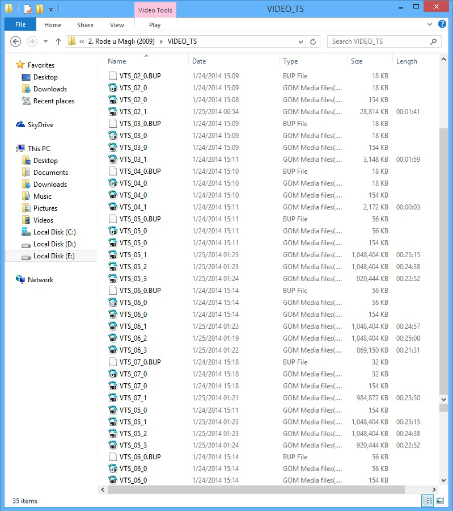
Task: Open Network in the sidebar
Action: pos(40,279)
